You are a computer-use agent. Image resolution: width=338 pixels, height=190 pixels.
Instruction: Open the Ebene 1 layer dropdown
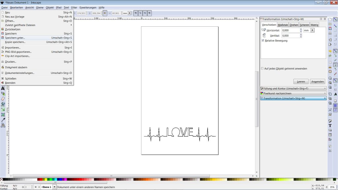tap(54, 187)
